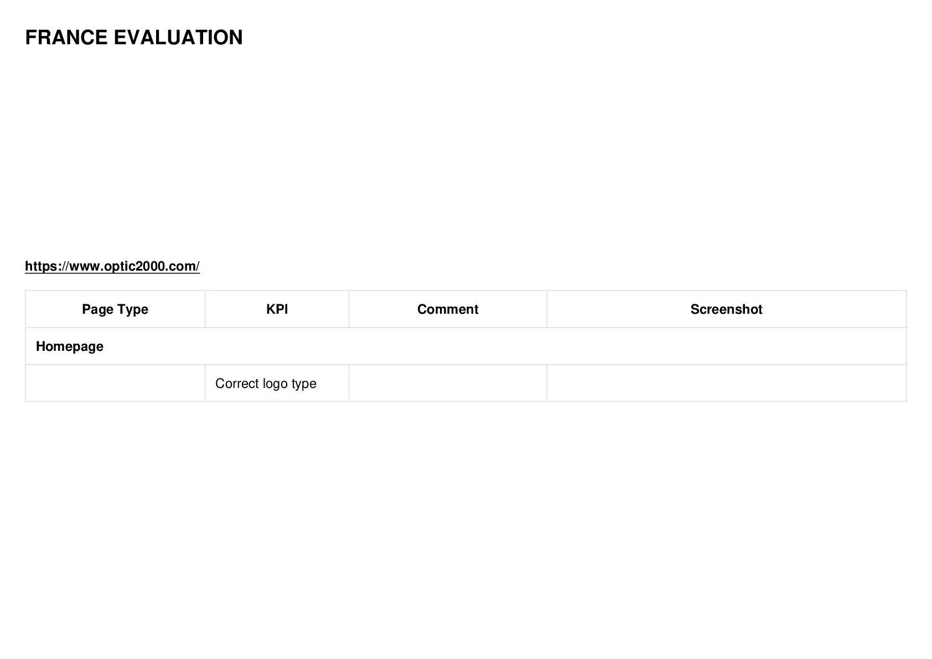Click the .com ending of the URL
The image size is (932, 659).
pos(182,267)
